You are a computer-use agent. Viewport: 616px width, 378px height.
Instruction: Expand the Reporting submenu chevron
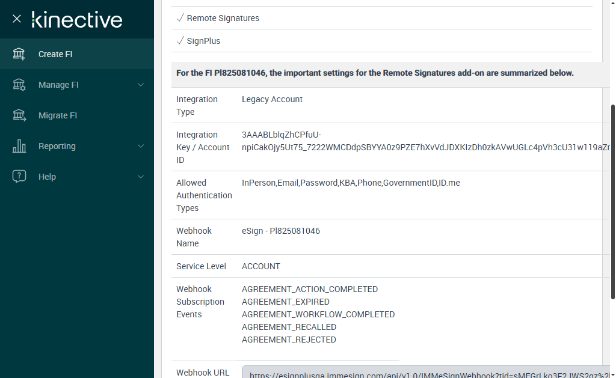(x=141, y=146)
